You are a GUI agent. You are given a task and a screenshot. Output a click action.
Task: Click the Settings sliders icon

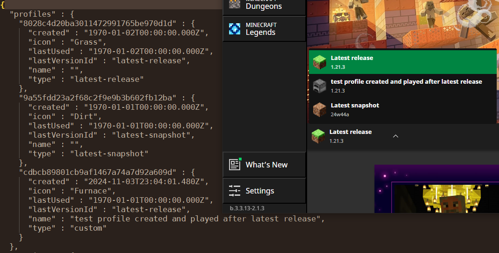(x=235, y=191)
